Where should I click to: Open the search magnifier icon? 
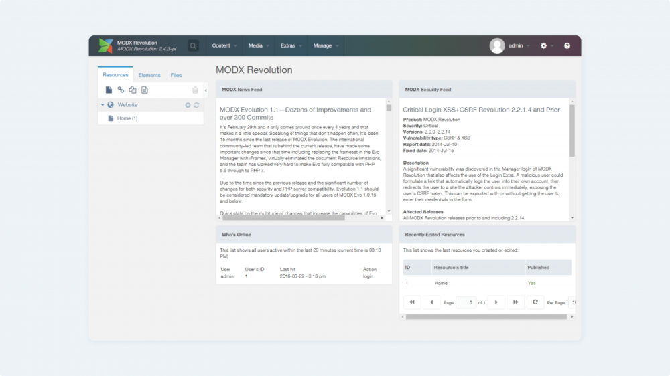point(193,45)
